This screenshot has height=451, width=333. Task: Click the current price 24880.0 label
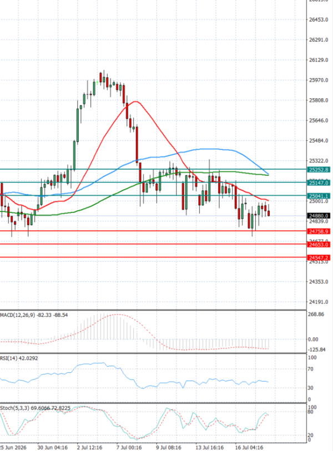click(319, 216)
